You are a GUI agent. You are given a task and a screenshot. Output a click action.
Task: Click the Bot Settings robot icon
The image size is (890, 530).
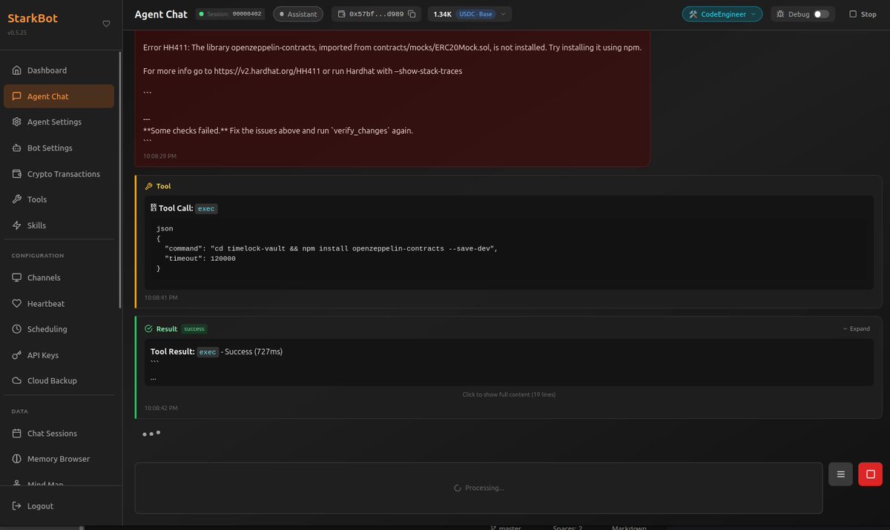tap(17, 148)
